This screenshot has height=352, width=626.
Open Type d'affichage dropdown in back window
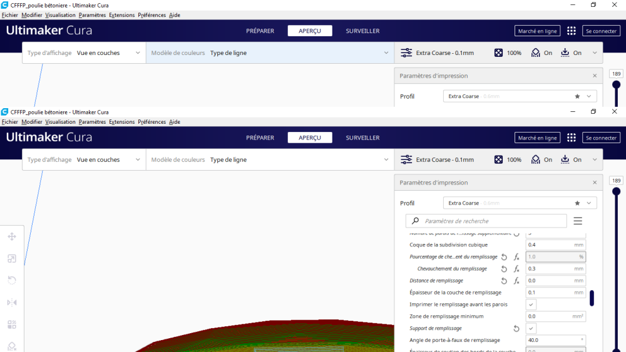(x=84, y=53)
